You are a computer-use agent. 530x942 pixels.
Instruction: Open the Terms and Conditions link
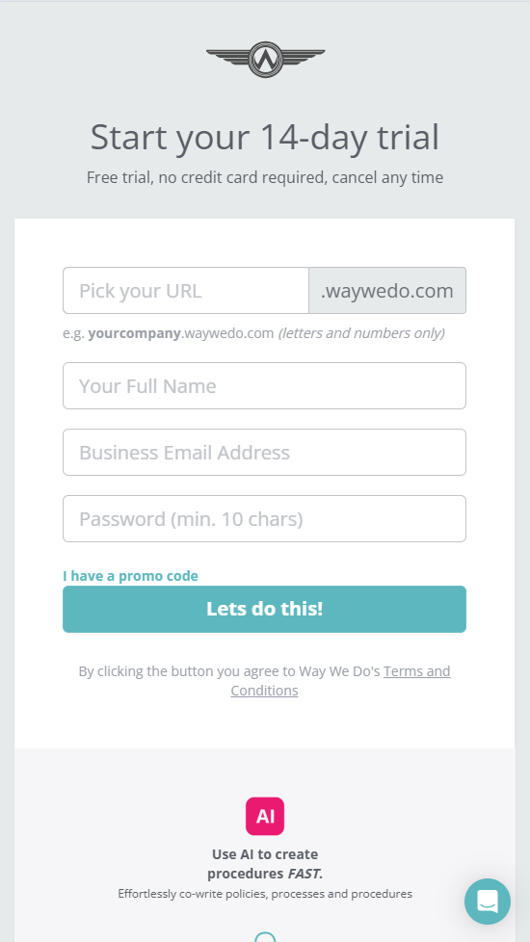(x=341, y=681)
